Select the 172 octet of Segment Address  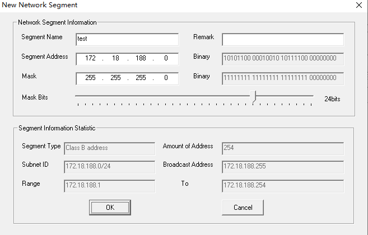[x=90, y=58]
